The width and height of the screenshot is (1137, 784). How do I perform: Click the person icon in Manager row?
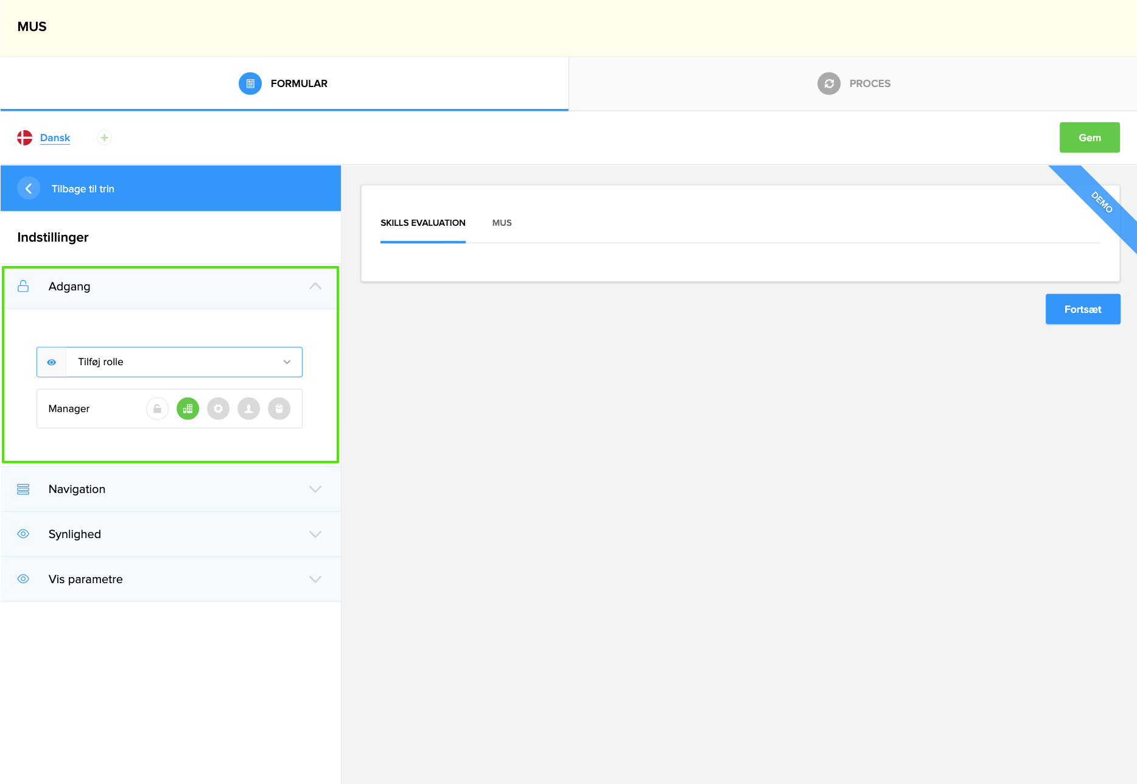(x=248, y=408)
